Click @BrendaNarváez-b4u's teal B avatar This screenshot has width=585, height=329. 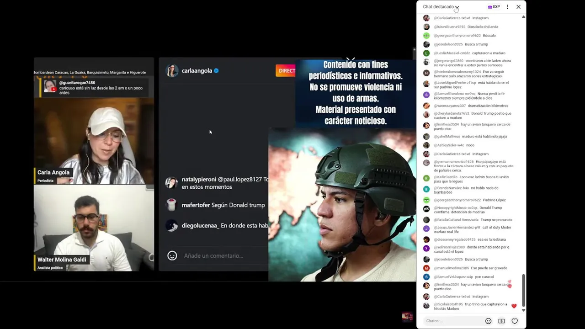(426, 189)
